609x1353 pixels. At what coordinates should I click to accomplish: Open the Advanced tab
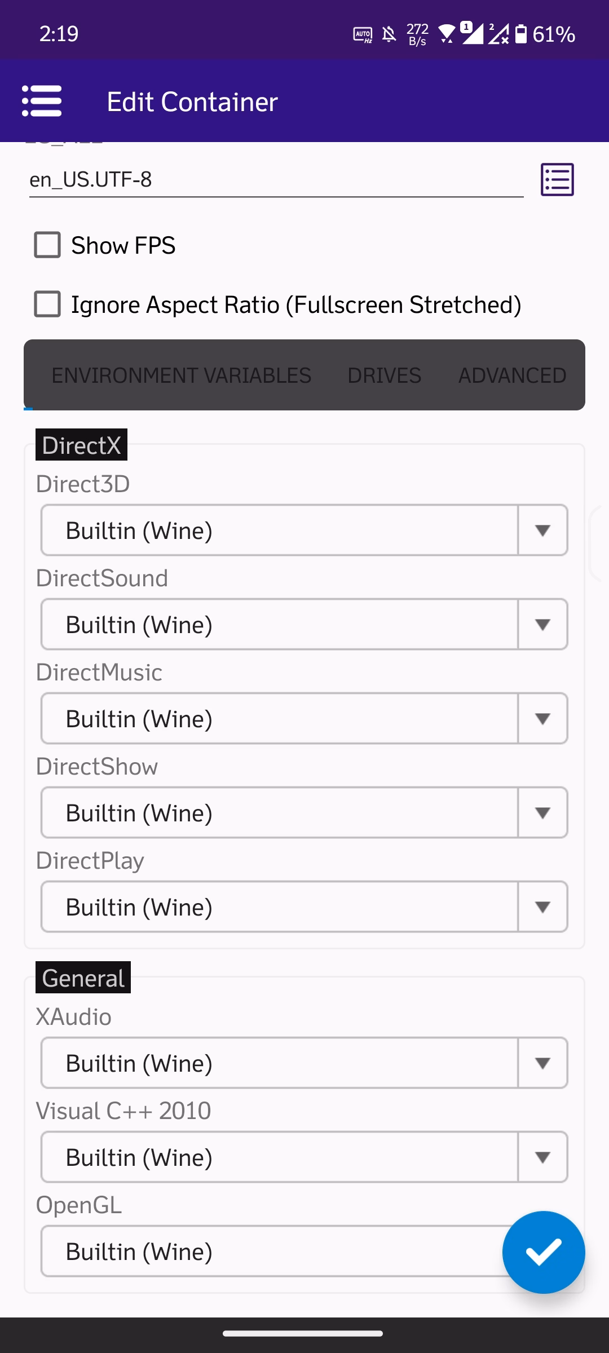pos(512,375)
